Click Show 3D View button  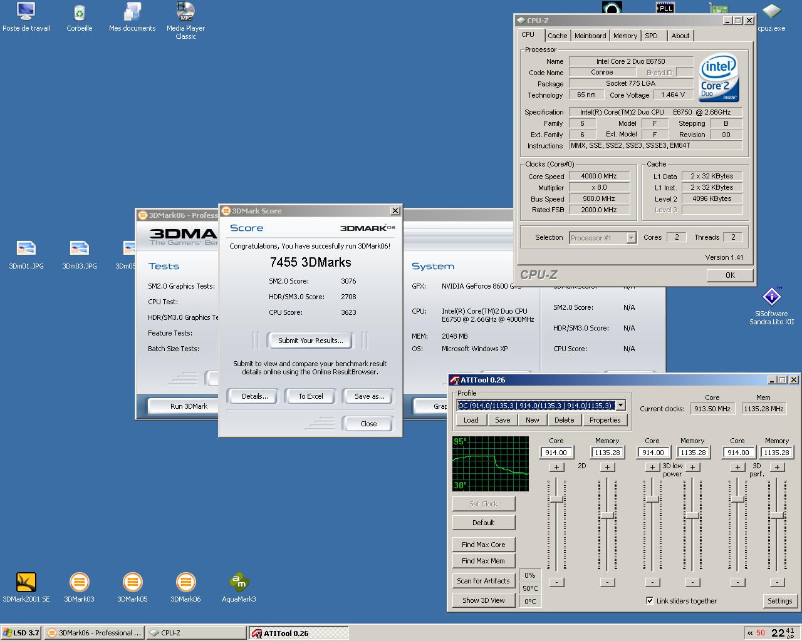[483, 600]
